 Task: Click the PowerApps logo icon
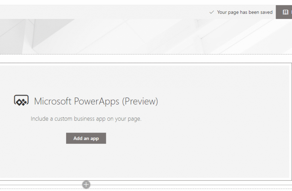click(x=22, y=100)
